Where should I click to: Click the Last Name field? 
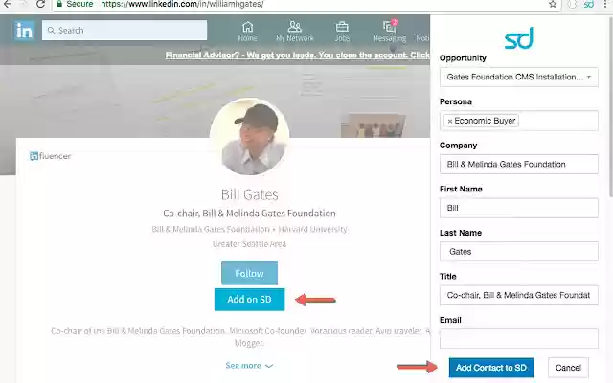[519, 251]
